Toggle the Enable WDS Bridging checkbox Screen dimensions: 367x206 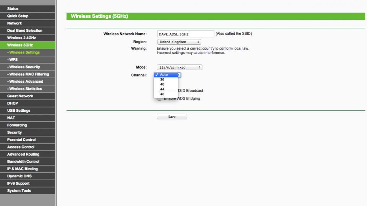coord(159,99)
